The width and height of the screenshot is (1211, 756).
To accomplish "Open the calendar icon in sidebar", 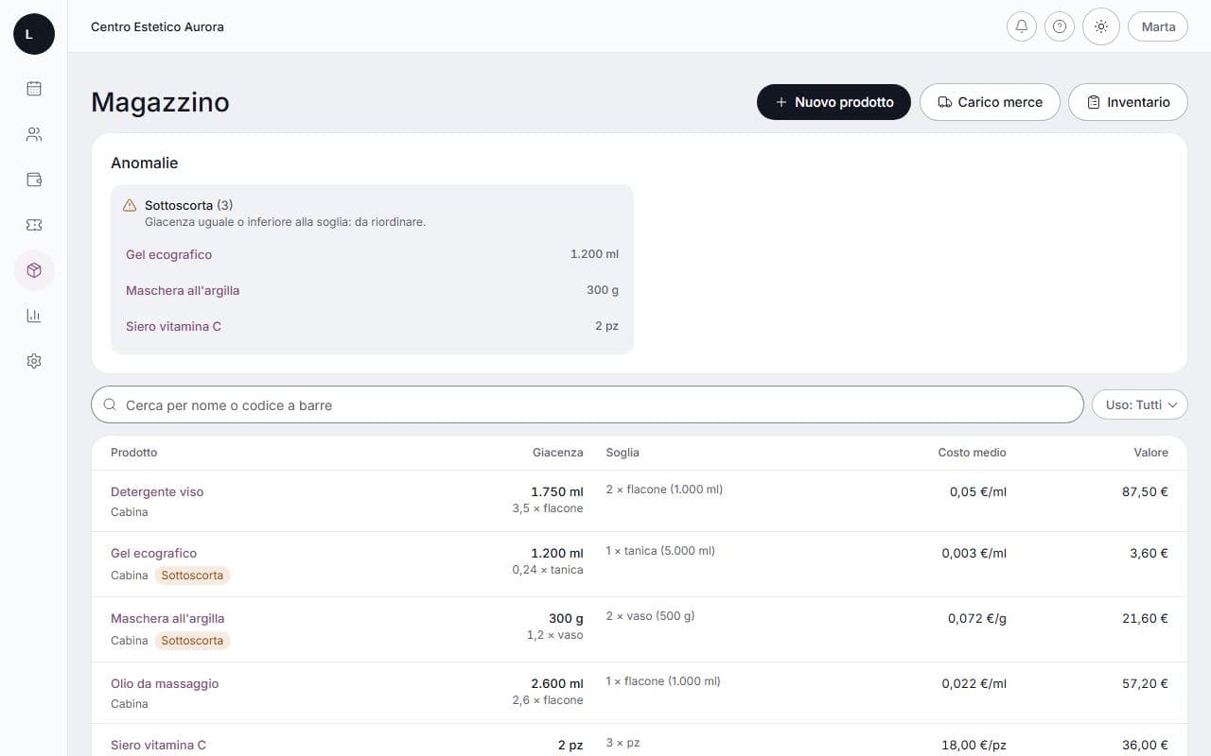I will (34, 89).
